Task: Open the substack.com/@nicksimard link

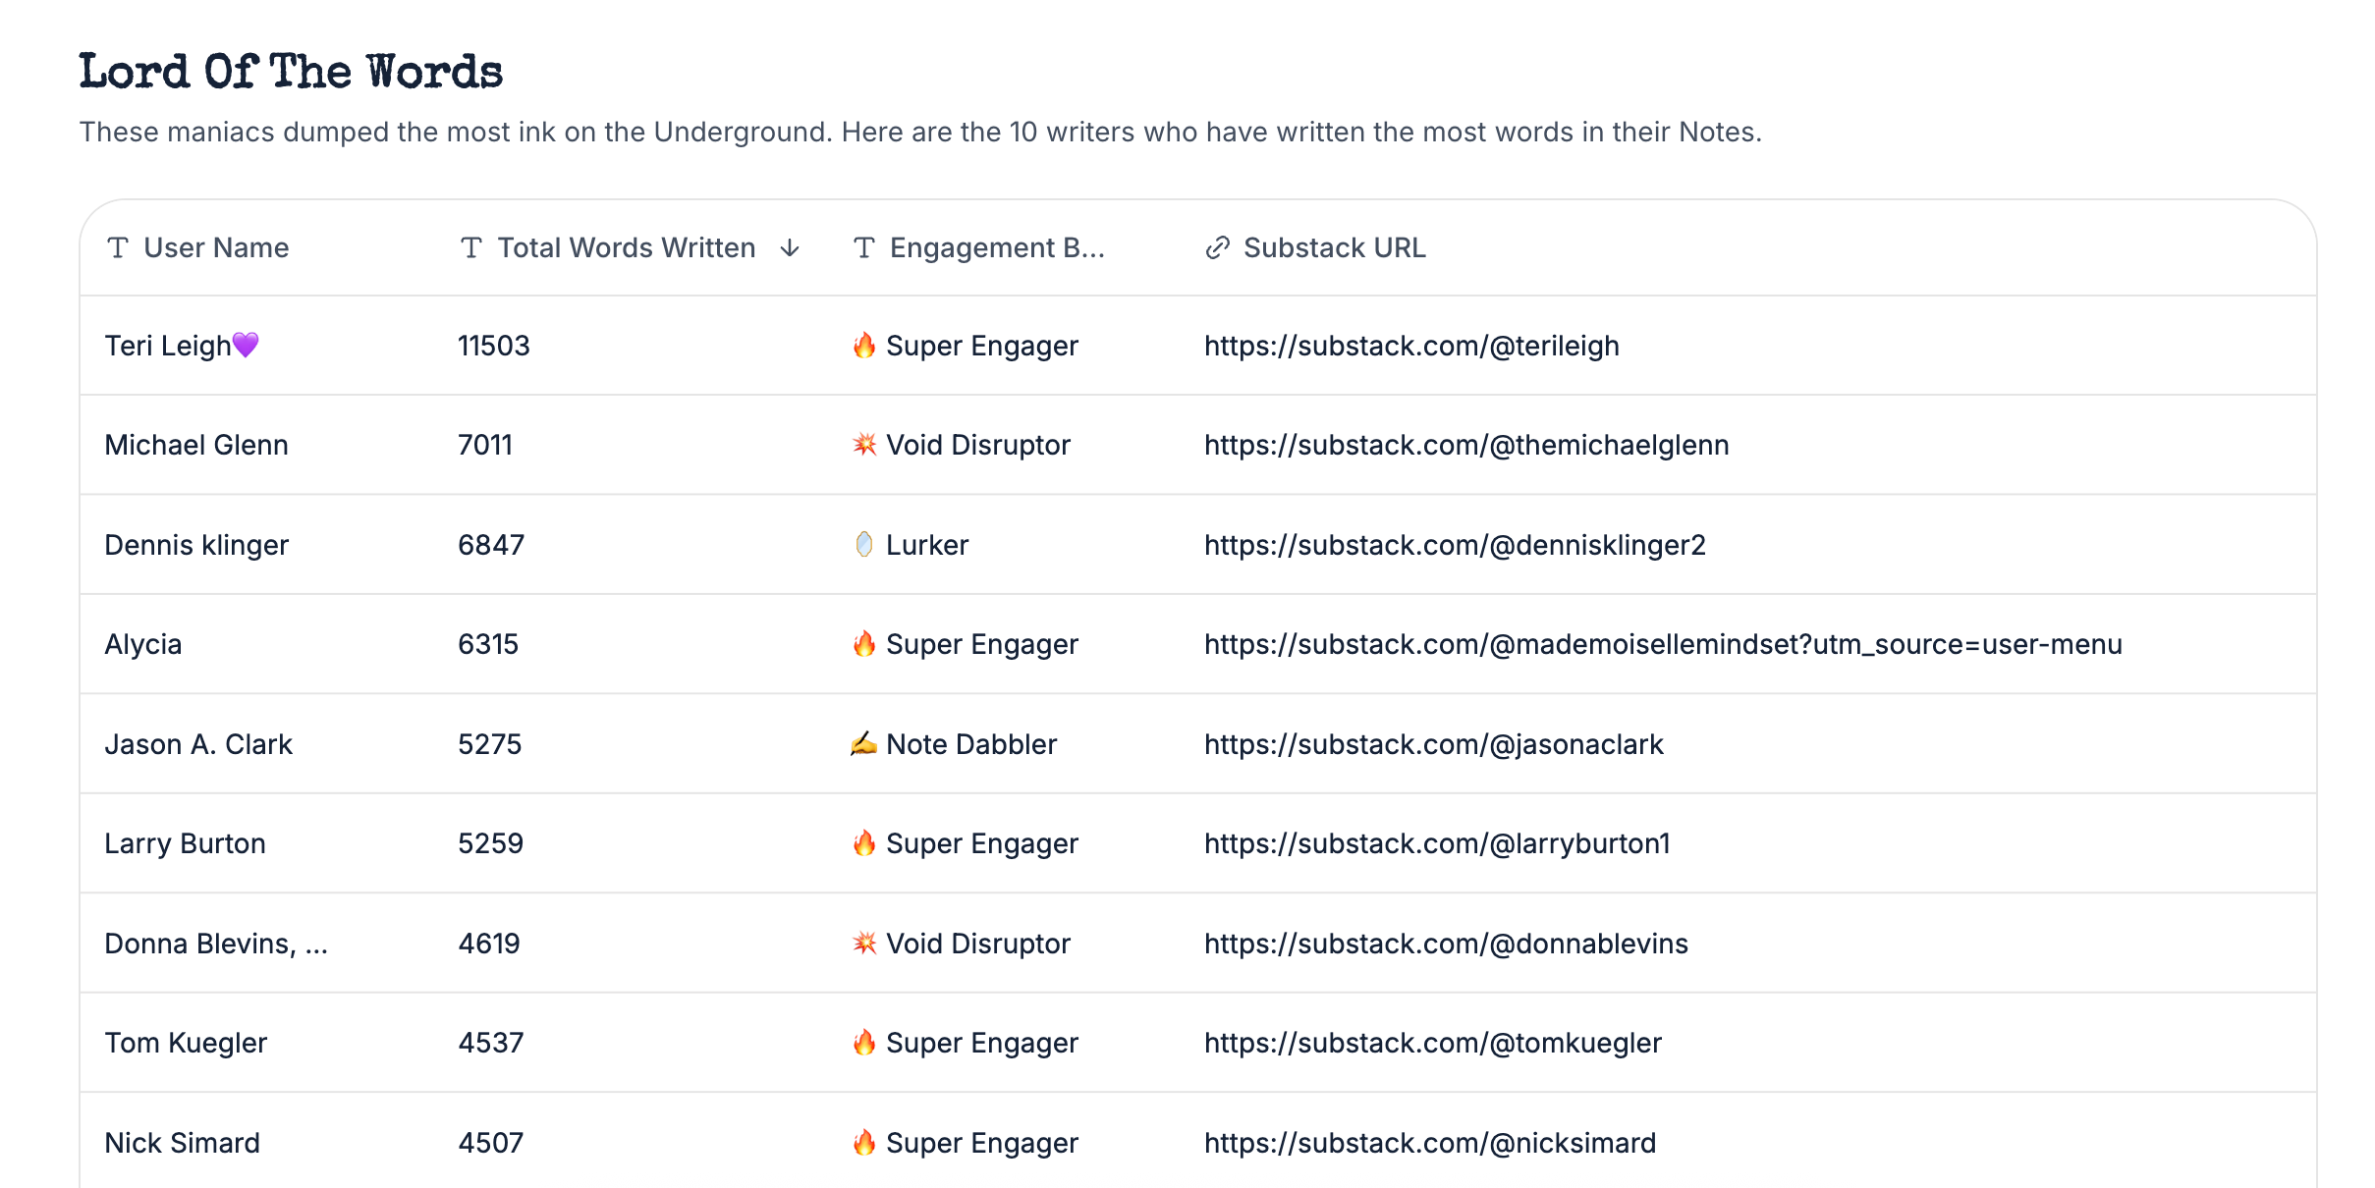Action: pos(1430,1143)
